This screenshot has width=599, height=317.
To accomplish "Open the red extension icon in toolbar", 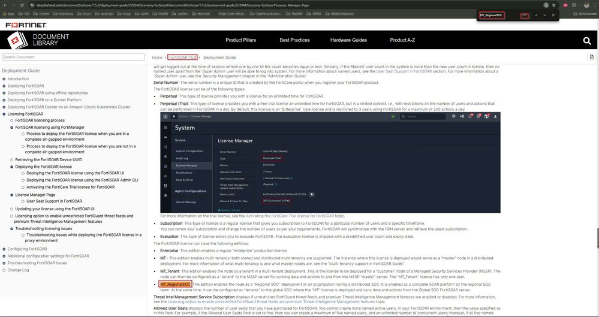I will [x=565, y=5].
